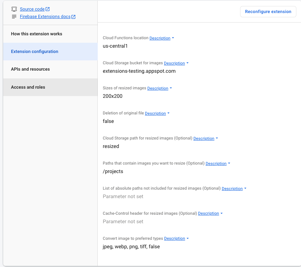This screenshot has height=267, width=301.
Task: Open Description for excluded absolute paths
Action: tap(232, 188)
